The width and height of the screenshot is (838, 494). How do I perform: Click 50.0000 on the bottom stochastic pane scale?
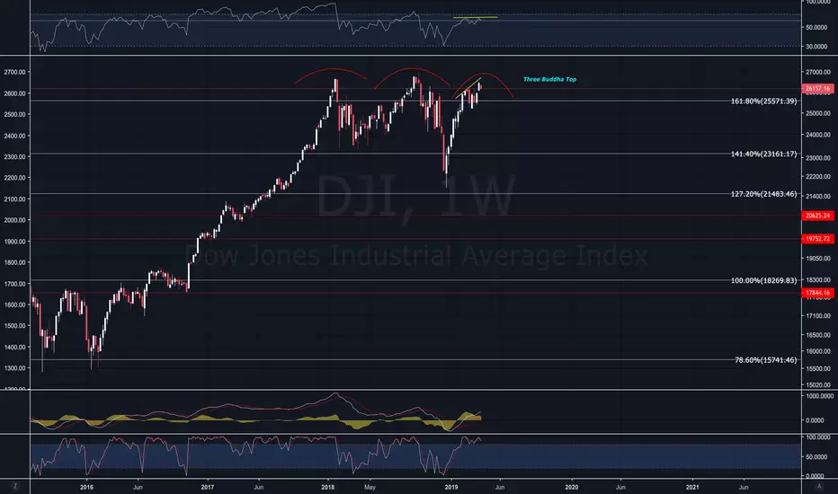click(x=816, y=456)
